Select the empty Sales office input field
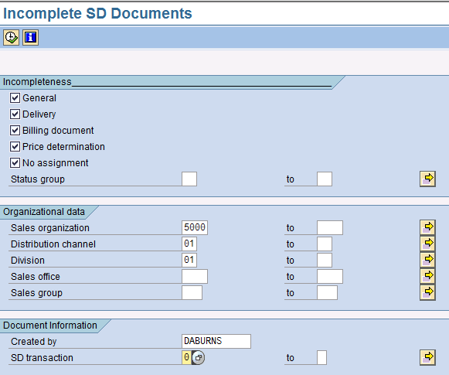This screenshot has height=375, width=449. [x=195, y=277]
